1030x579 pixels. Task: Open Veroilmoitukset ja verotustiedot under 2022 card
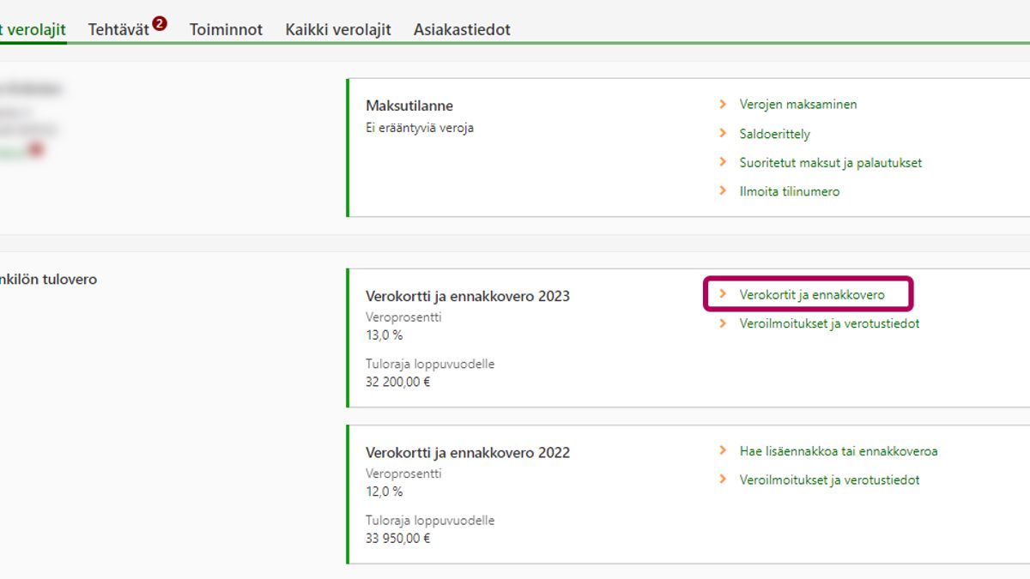(829, 480)
